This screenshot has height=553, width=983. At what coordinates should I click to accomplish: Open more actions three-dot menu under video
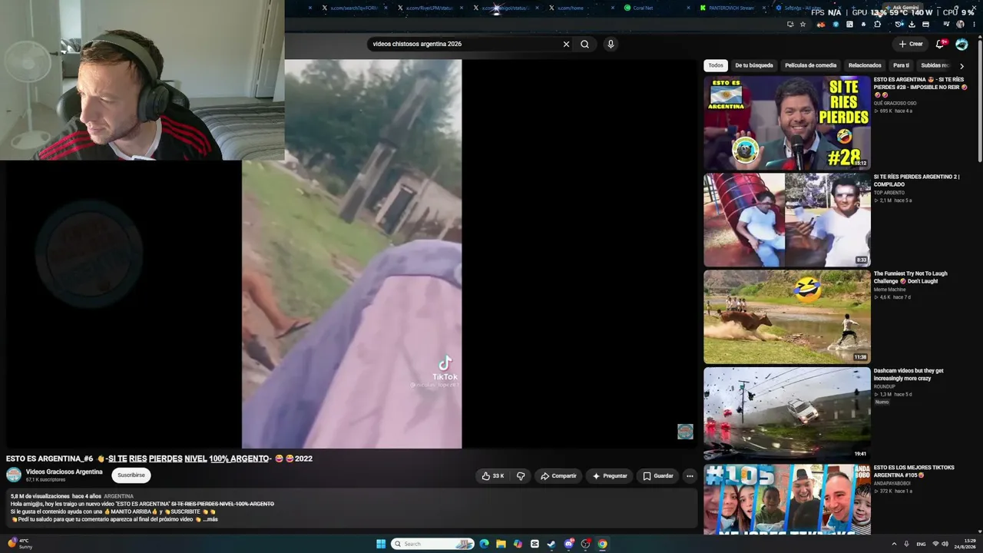tap(690, 476)
